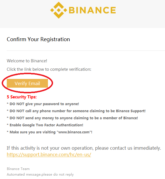Select the tip about sending money
The image size is (165, 179).
click(x=72, y=118)
